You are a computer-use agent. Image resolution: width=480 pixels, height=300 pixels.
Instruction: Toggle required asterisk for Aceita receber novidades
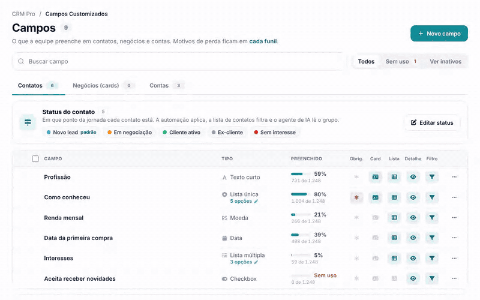(x=356, y=278)
